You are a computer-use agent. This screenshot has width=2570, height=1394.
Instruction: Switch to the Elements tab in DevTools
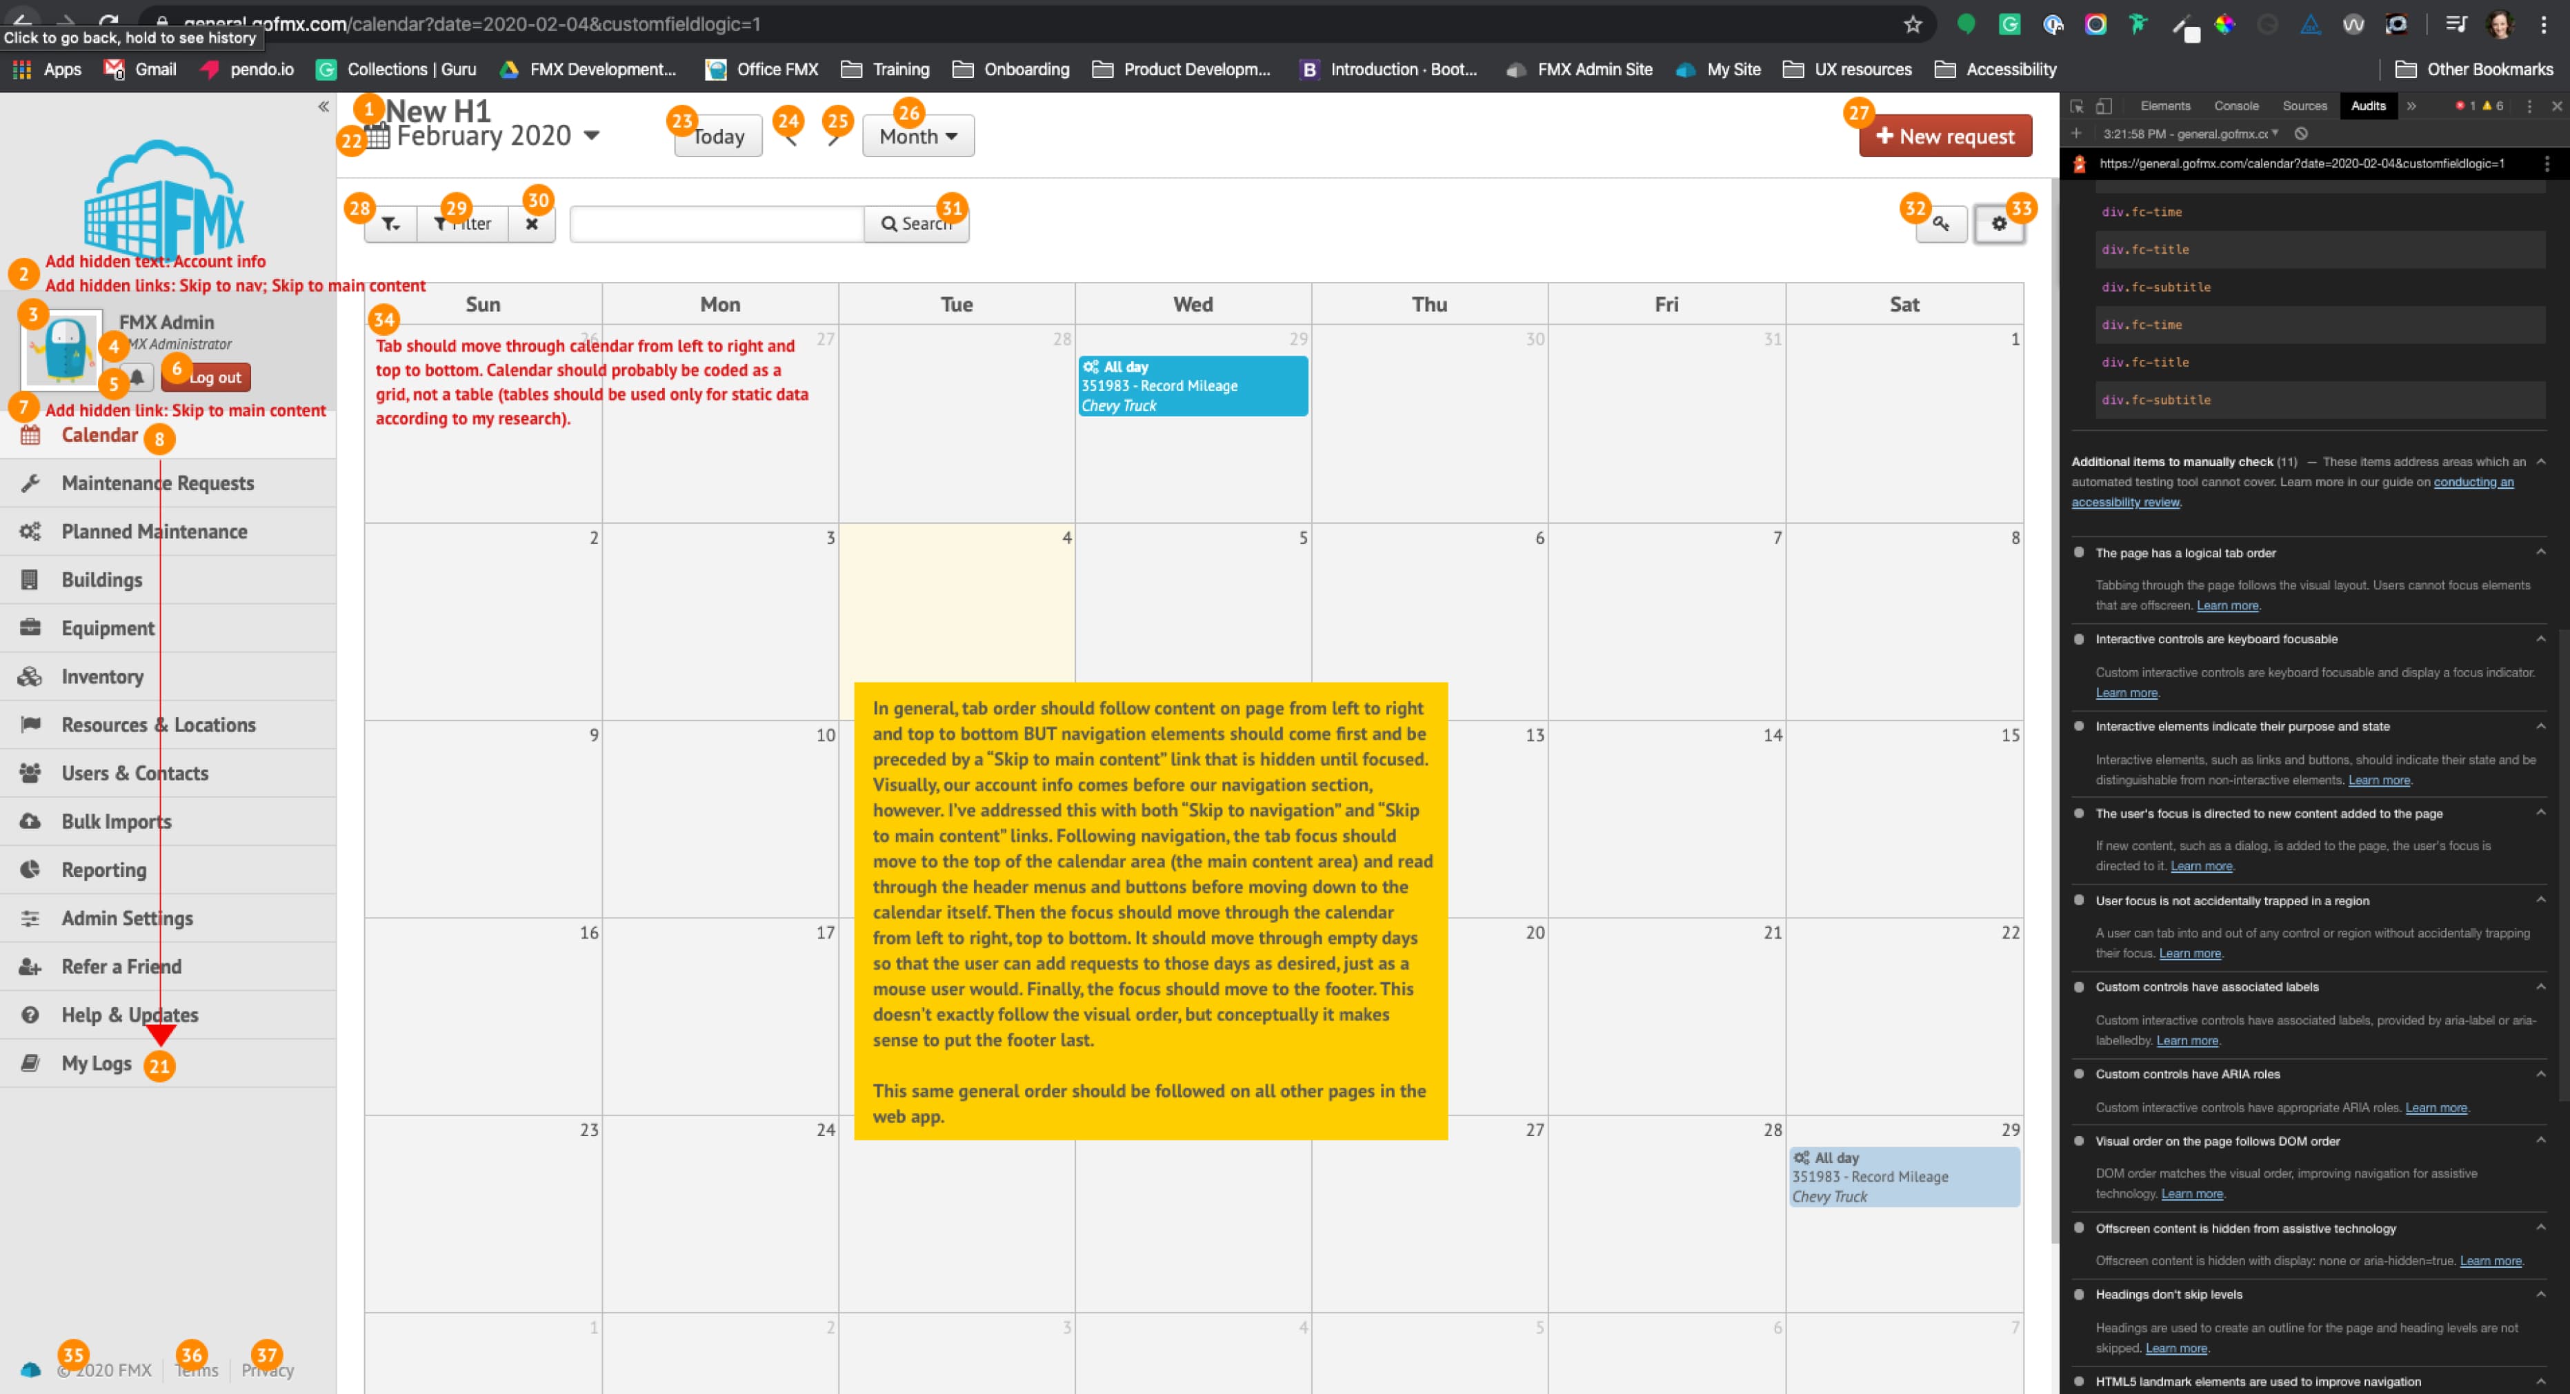click(x=2165, y=105)
